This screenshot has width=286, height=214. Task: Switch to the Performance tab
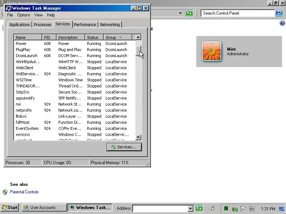85,25
